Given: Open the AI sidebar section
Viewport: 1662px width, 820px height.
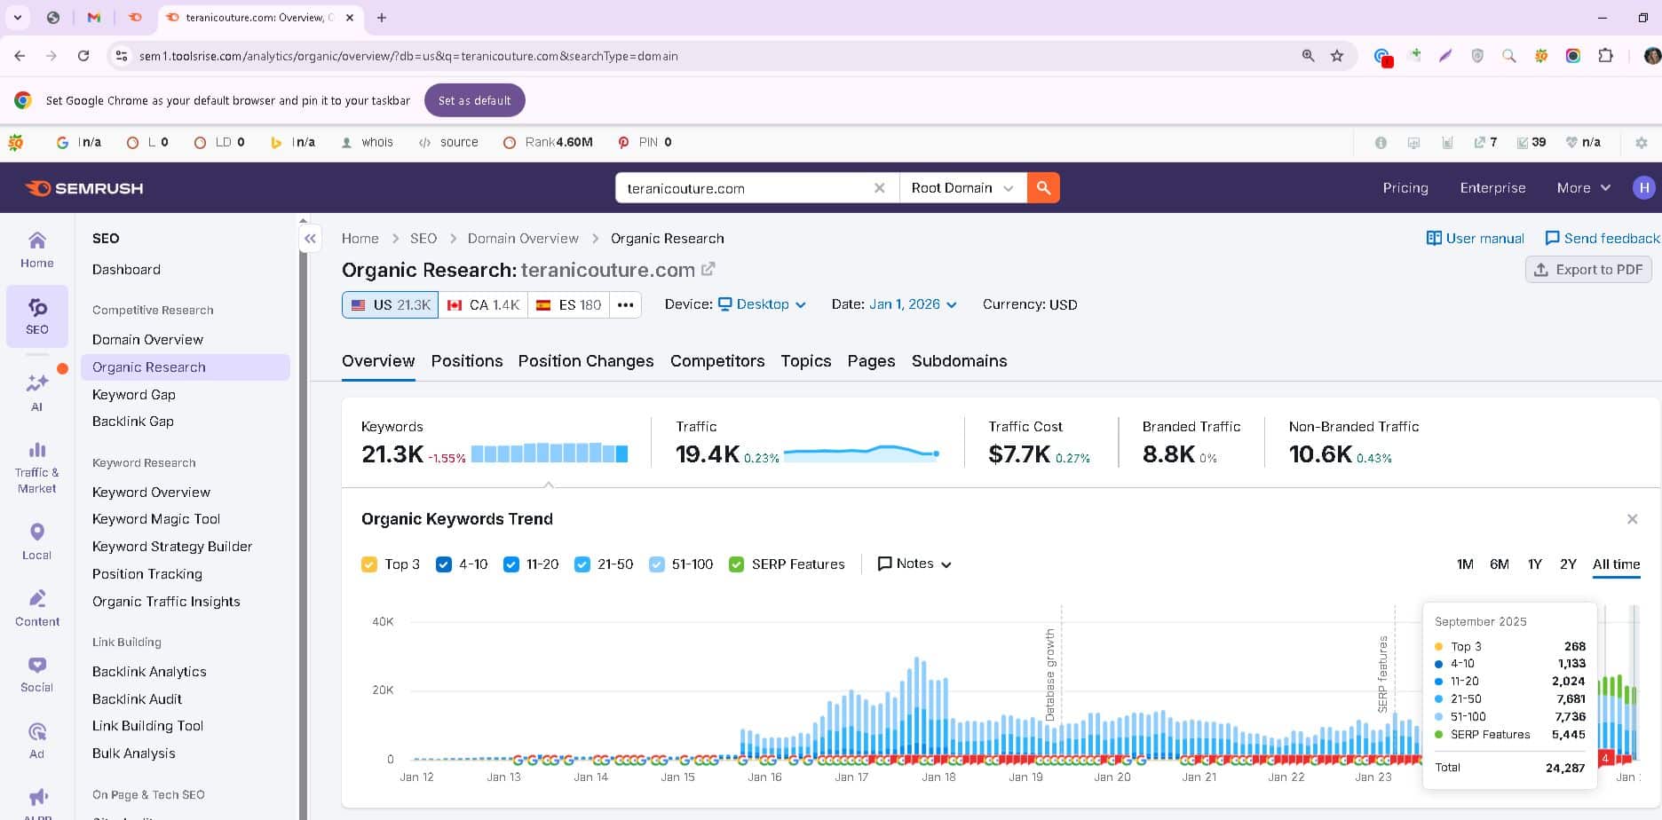Looking at the screenshot, I should [x=37, y=391].
